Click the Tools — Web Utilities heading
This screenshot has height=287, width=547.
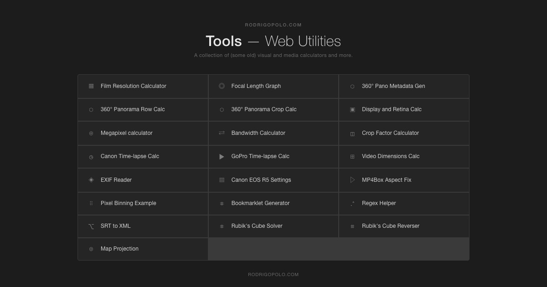coord(273,41)
